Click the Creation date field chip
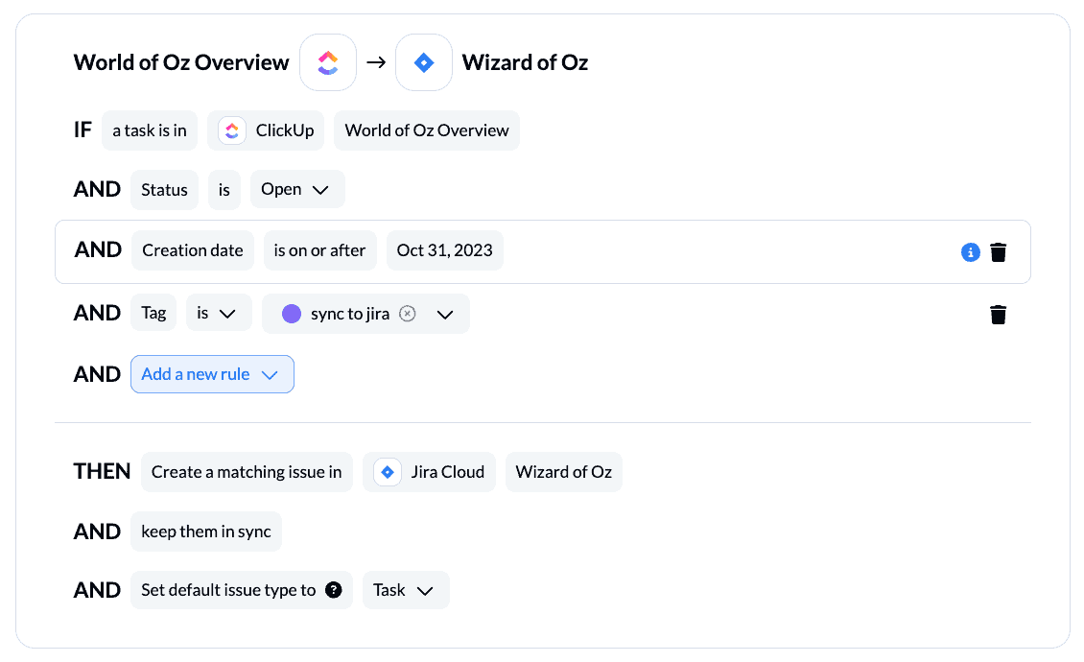The height and width of the screenshot is (662, 1084). pos(193,250)
